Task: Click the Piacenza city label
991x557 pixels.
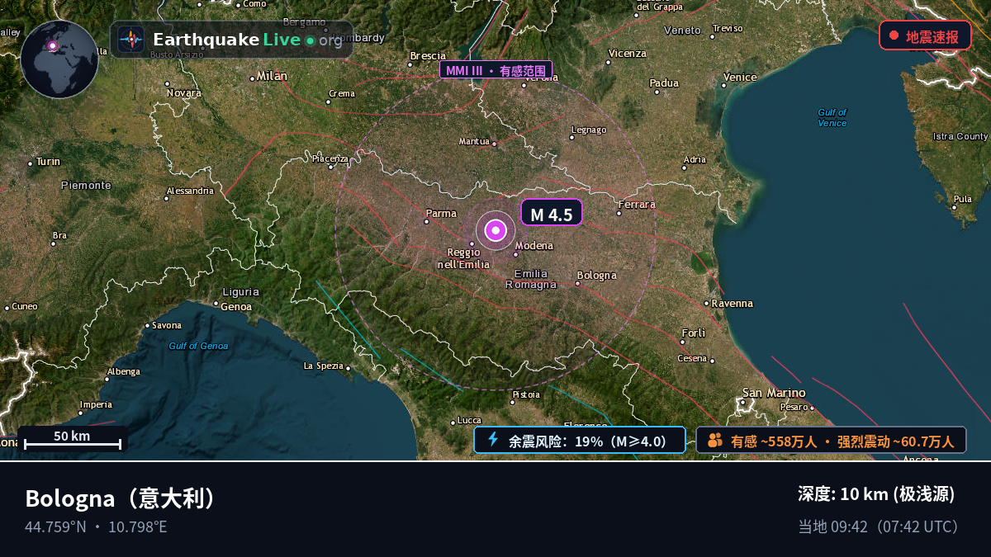Action: click(x=330, y=158)
